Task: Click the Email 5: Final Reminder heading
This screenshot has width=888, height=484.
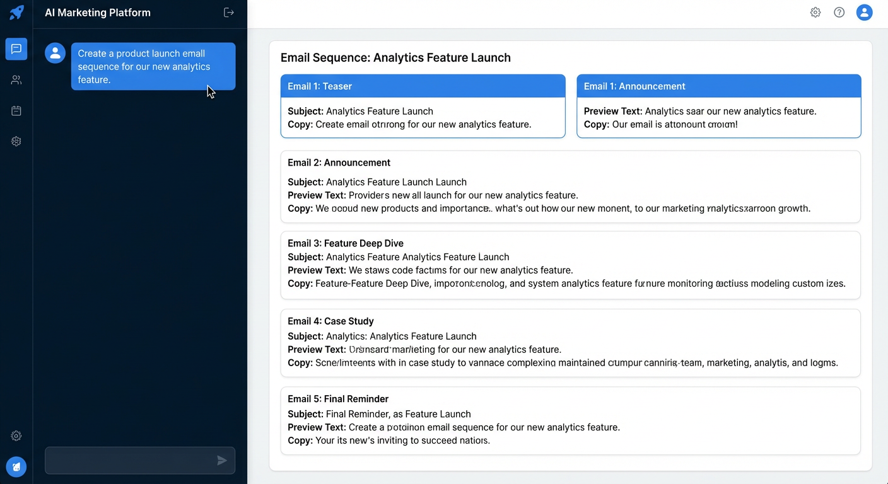Action: (338, 398)
